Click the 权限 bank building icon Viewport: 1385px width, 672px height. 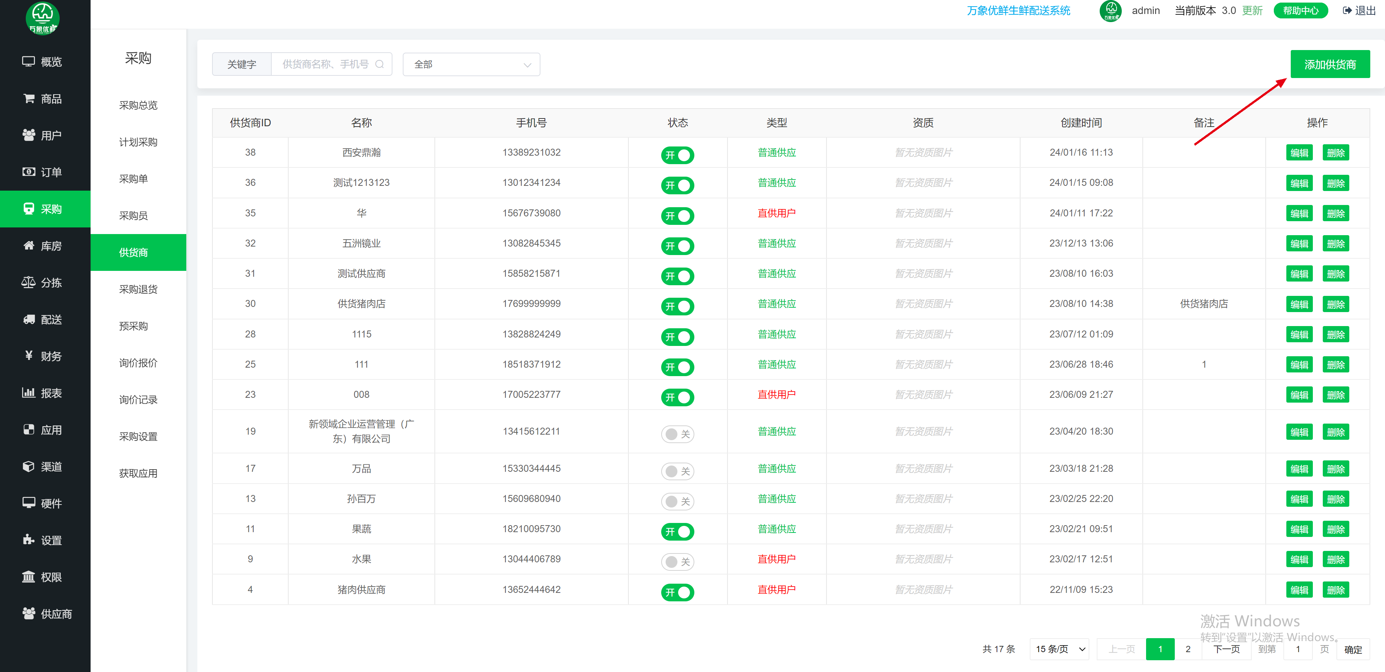point(28,577)
